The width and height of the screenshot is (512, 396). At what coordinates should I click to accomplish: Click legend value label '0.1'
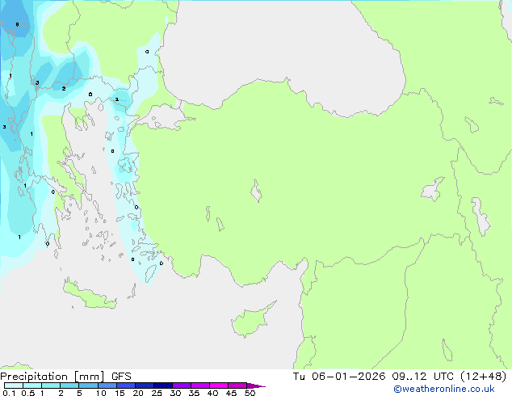(9, 393)
